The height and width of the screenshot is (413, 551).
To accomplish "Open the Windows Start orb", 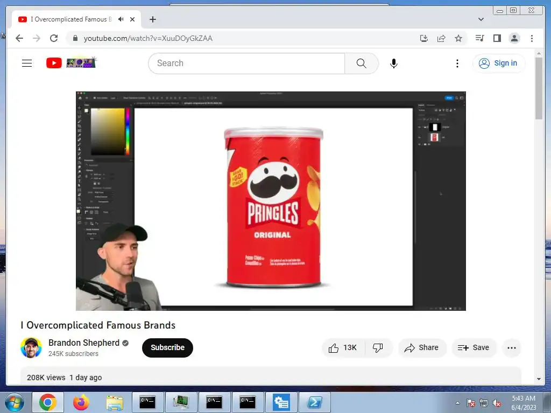I will 15,402.
